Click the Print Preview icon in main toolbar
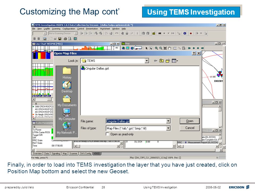Screen dimensions: 255x191 point(70,39)
